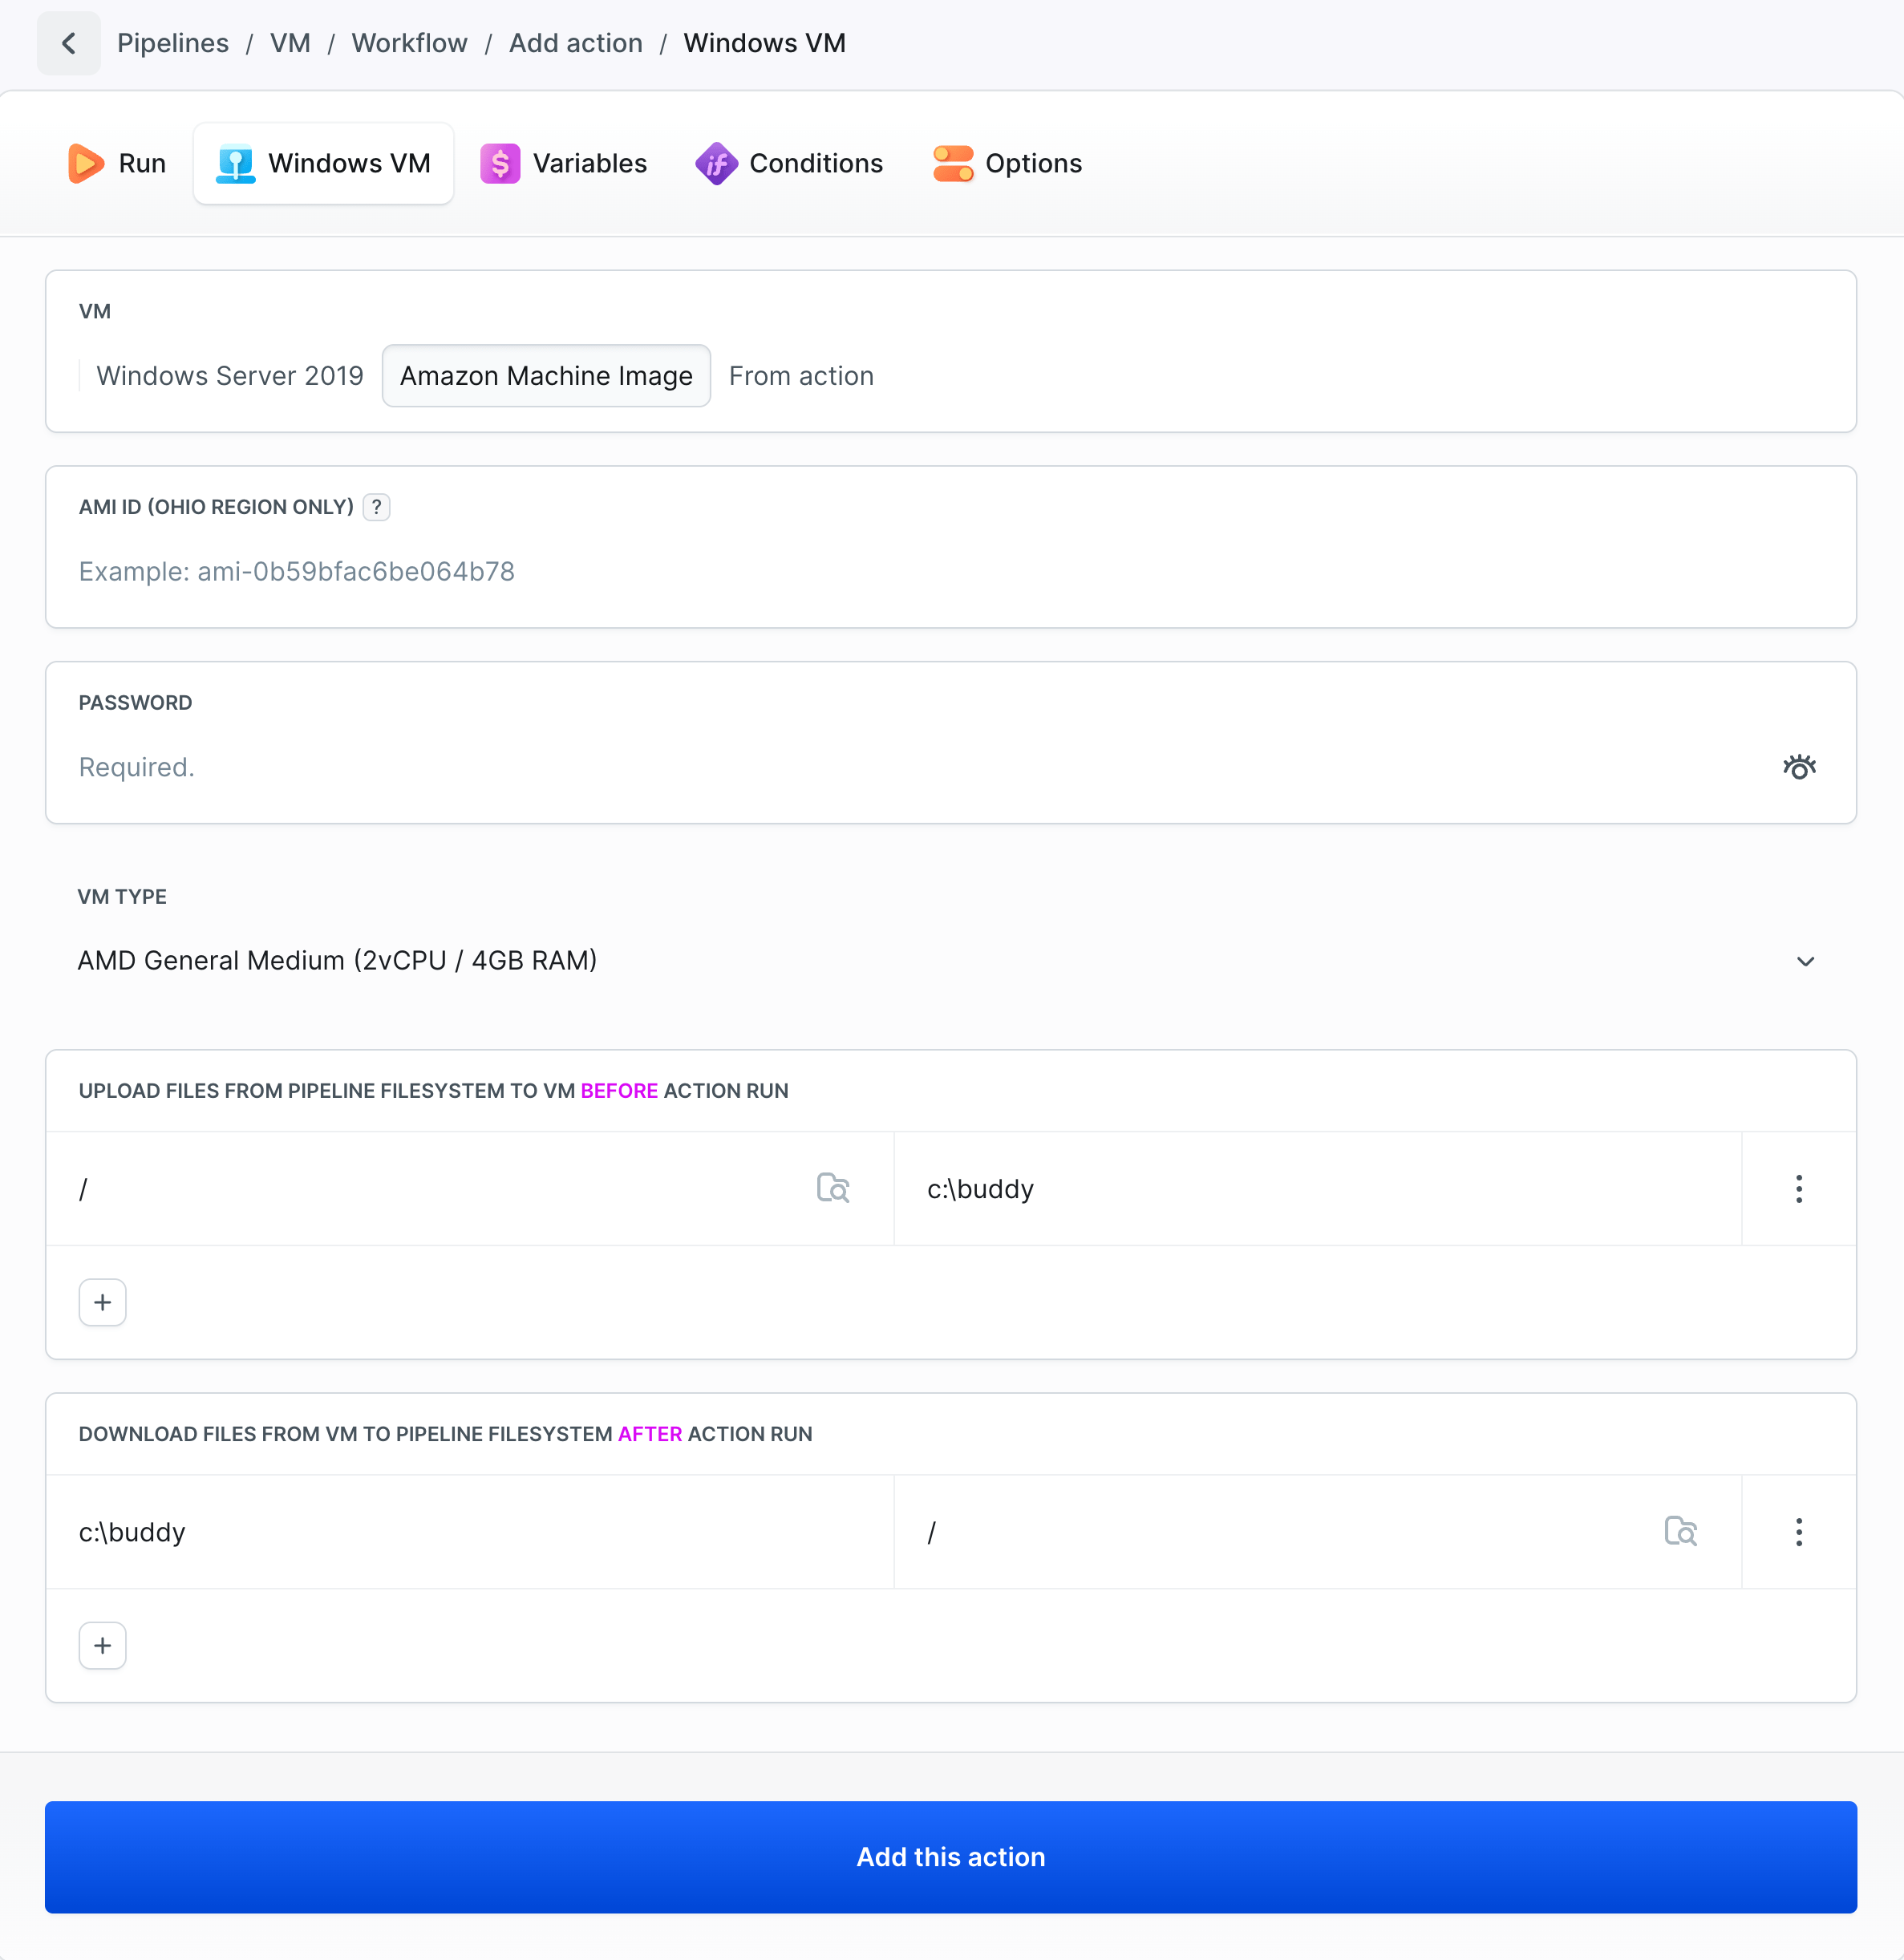Viewport: 1904px width, 1960px height.
Task: Open upload row three-dot options menu
Action: pos(1798,1188)
